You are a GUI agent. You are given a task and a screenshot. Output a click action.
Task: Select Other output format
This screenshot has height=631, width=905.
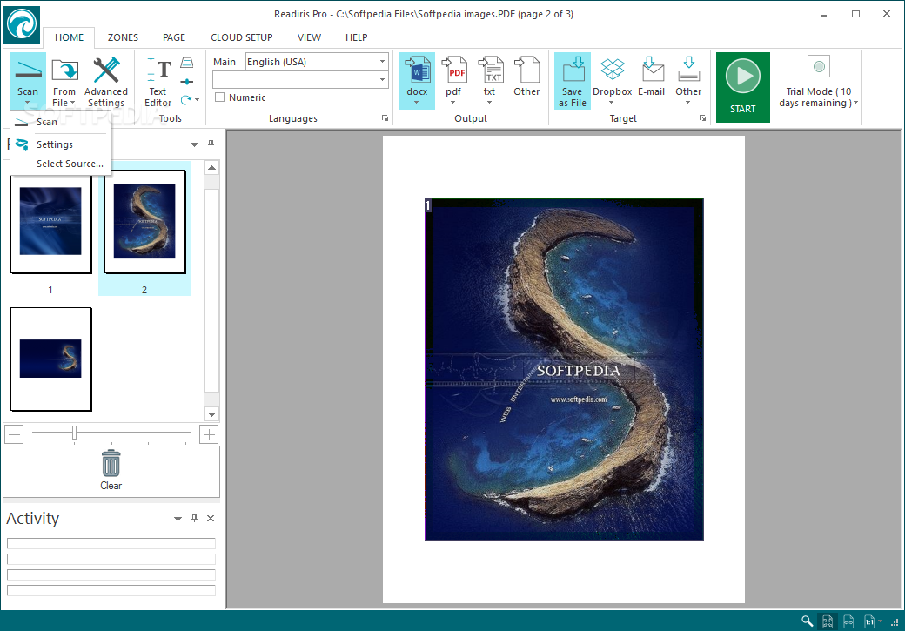point(526,77)
